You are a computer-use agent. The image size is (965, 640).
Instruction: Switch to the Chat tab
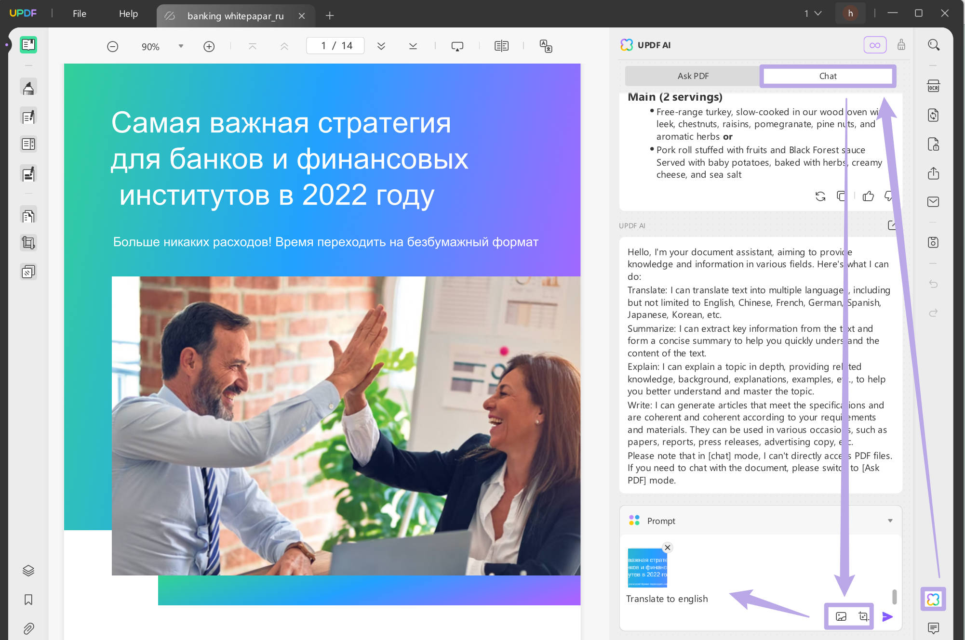pyautogui.click(x=827, y=76)
